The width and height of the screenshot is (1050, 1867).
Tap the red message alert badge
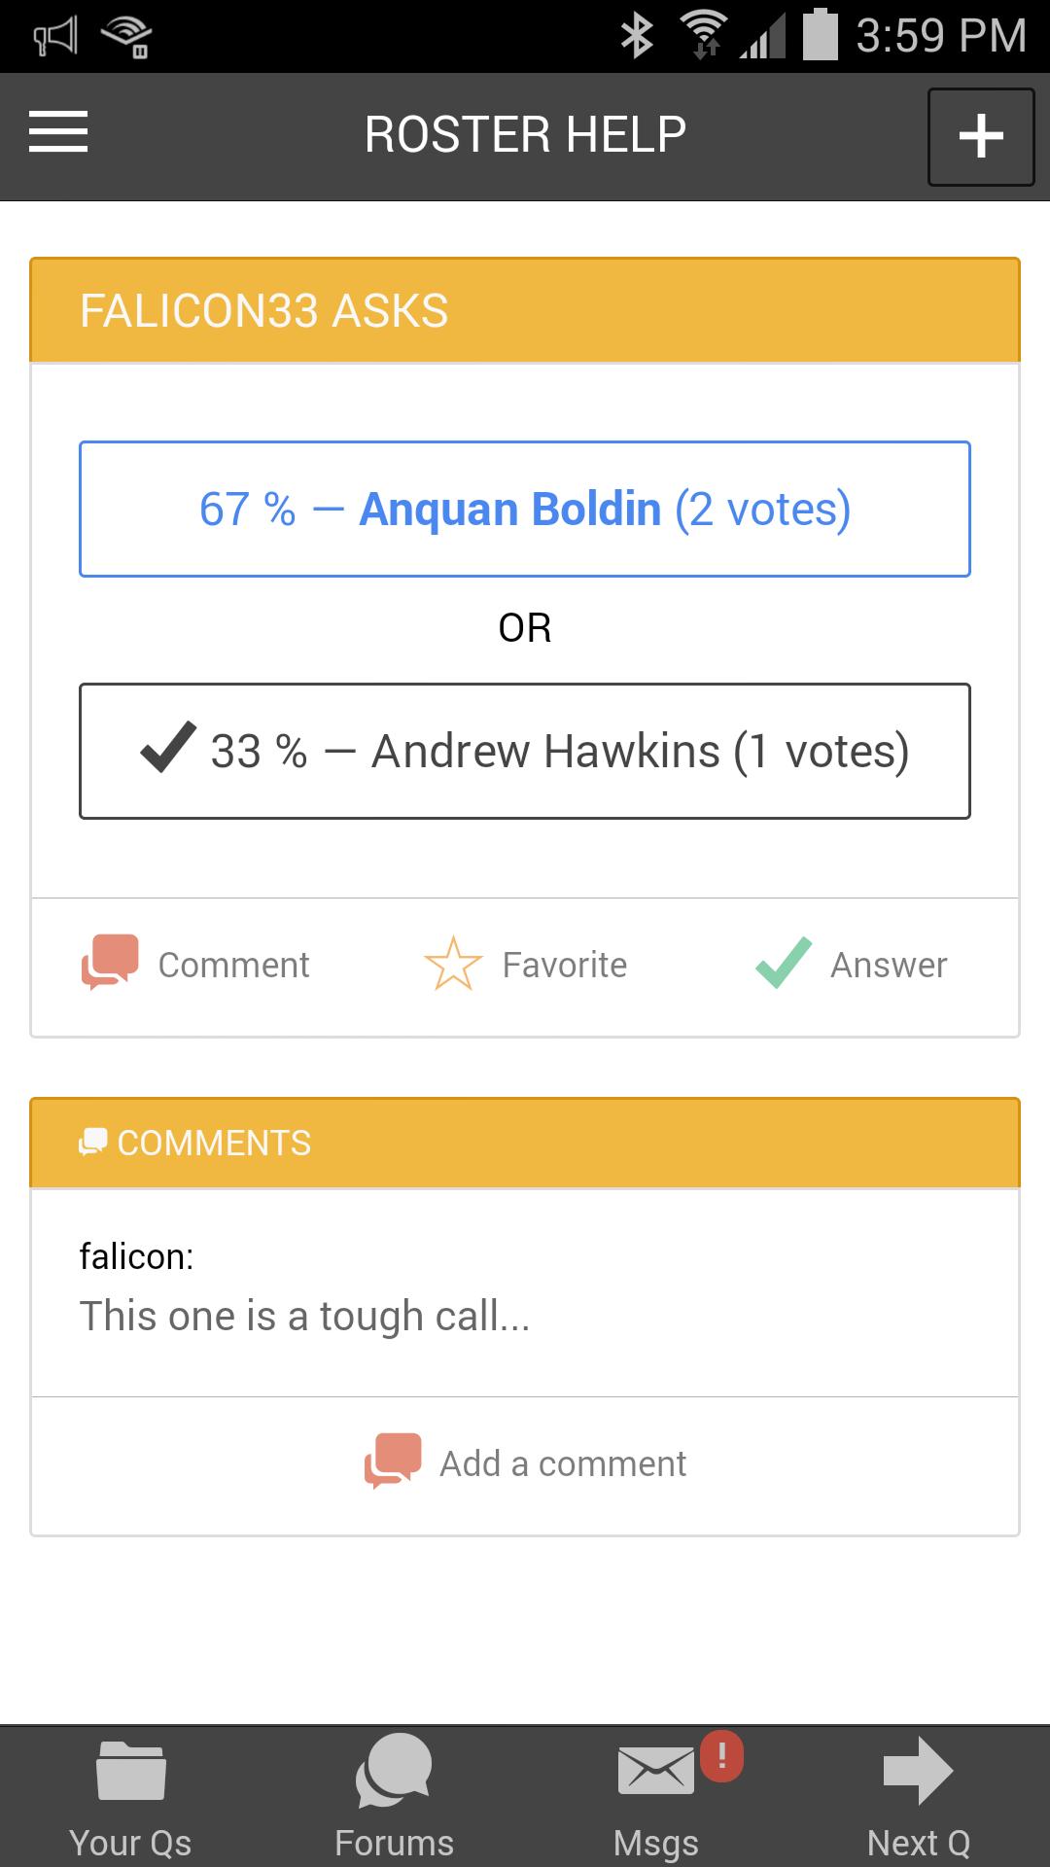(721, 1756)
